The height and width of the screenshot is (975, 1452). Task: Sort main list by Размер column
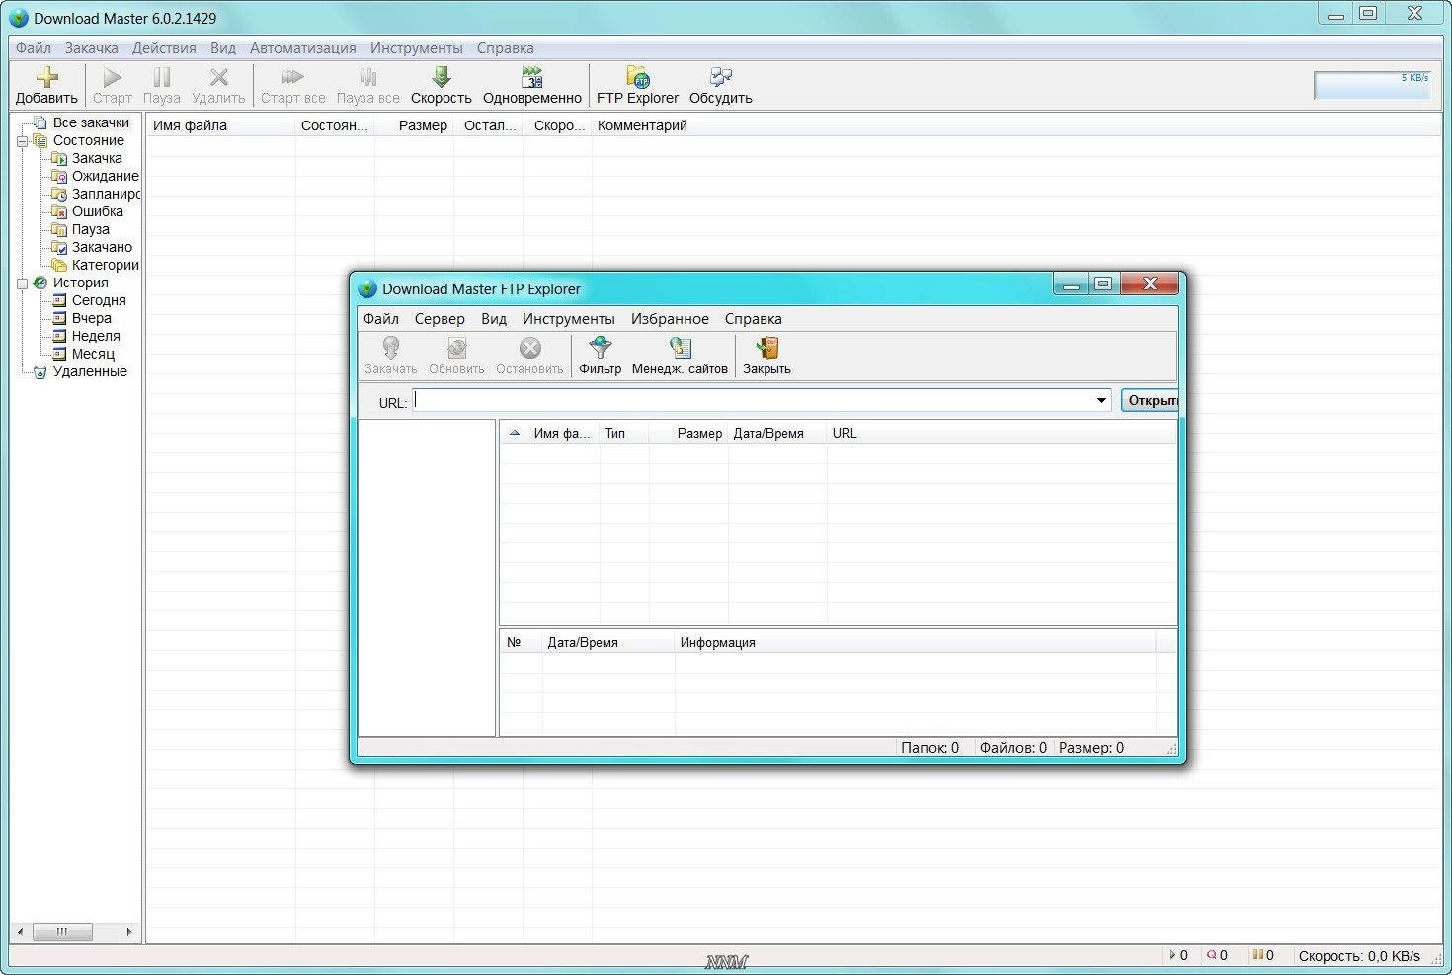tap(414, 125)
